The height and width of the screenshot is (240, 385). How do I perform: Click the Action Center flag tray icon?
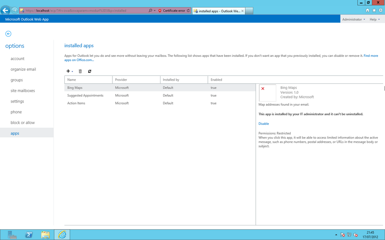pyautogui.click(x=343, y=235)
